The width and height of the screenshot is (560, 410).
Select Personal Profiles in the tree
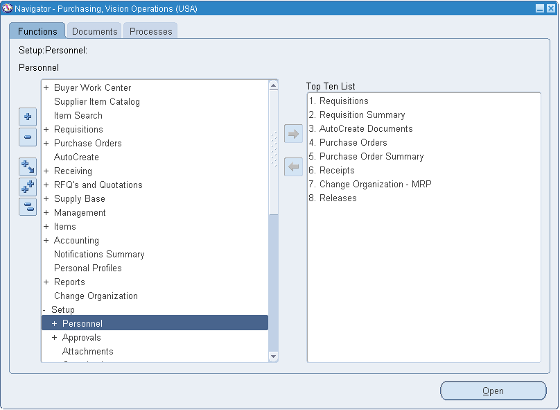pyautogui.click(x=87, y=268)
